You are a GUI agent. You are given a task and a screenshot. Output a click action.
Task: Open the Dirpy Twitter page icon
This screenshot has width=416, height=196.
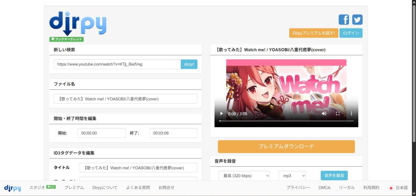pyautogui.click(x=357, y=20)
